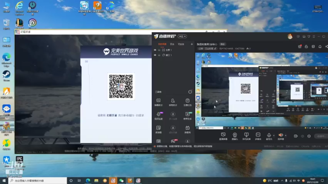Image resolution: width=328 pixels, height=184 pixels.
Task: Add a multimedia source
Action: (x=258, y=136)
